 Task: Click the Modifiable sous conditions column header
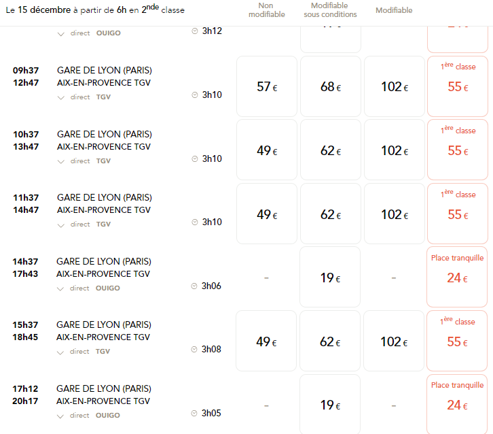tap(330, 10)
